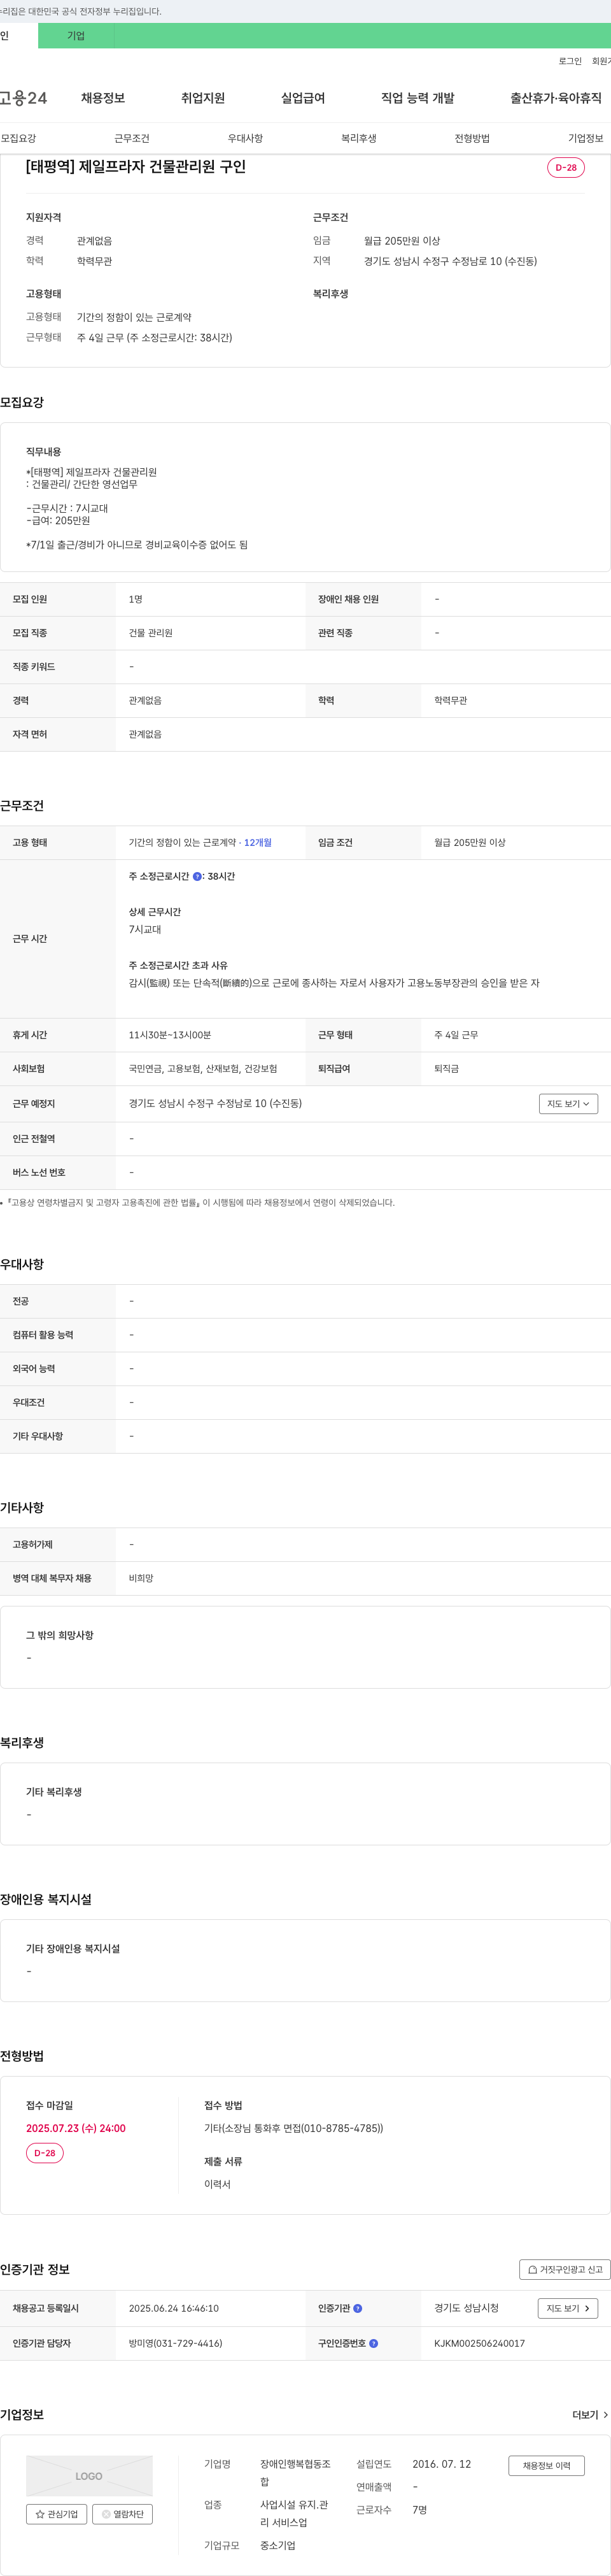Click the 병역 대체 복무자 채용 value 비희망
Viewport: 611px width, 2576px height.
pos(141,1578)
